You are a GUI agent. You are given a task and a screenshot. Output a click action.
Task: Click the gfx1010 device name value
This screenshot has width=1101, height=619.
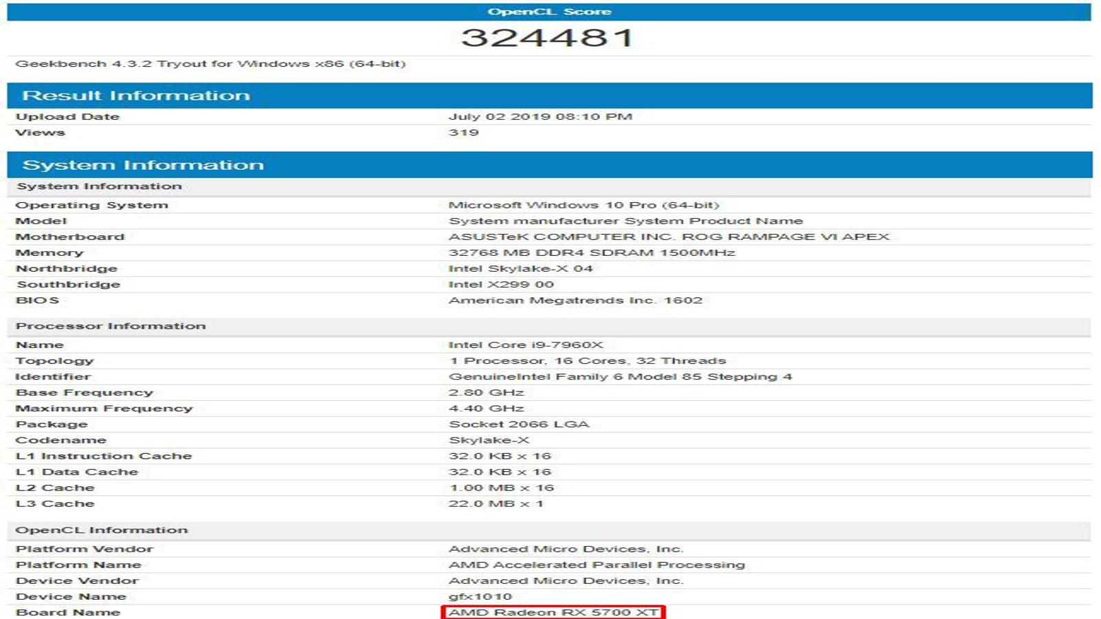coord(480,596)
